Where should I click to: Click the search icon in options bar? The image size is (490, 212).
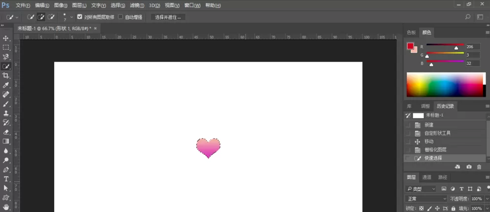(x=468, y=17)
